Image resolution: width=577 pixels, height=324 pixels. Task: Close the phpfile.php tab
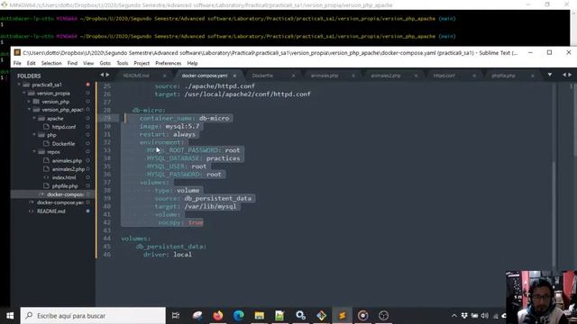click(532, 76)
